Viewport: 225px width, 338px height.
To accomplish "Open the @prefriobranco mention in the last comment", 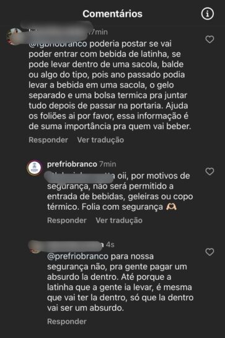I will pyautogui.click(x=77, y=257).
